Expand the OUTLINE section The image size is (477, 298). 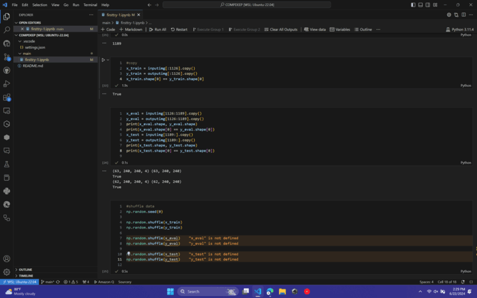click(25, 270)
